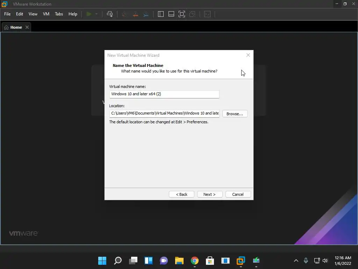Open the Help menu
The height and width of the screenshot is (269, 358).
coord(73,14)
